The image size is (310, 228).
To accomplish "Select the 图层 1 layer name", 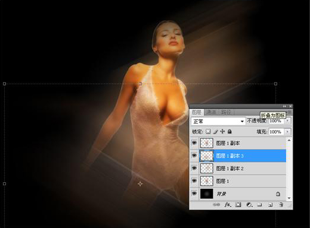I will coord(222,181).
